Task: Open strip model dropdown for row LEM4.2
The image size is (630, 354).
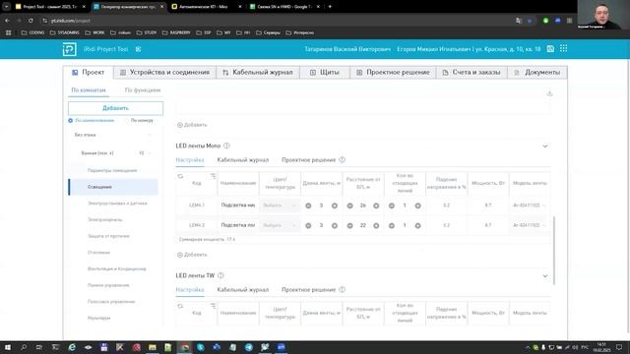Action: pos(530,225)
